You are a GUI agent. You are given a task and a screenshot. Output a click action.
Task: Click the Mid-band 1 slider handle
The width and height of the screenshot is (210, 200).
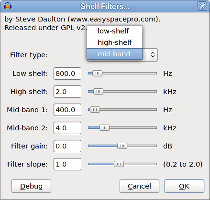tap(95, 110)
